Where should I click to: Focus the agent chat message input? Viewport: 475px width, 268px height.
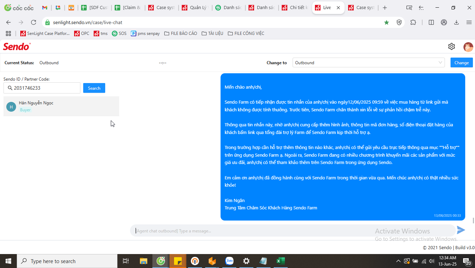tap(293, 231)
